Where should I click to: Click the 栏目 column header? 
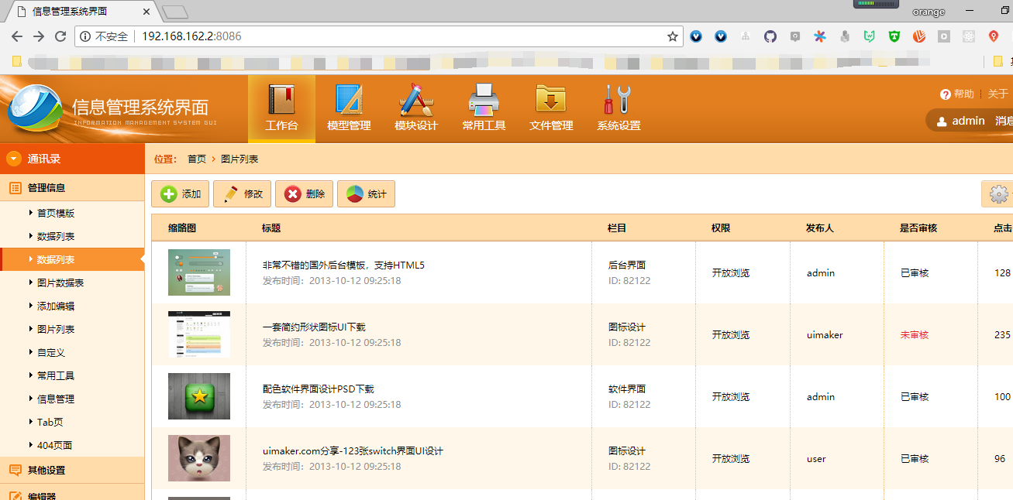617,228
